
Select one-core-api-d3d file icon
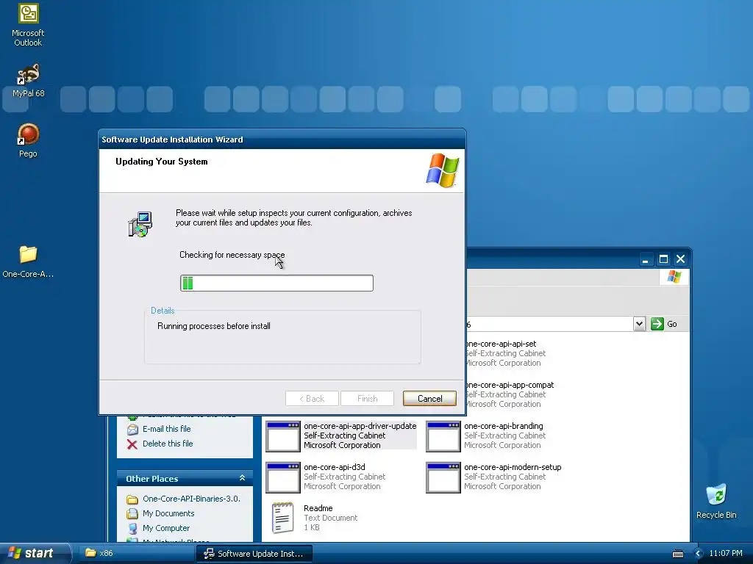pos(283,477)
